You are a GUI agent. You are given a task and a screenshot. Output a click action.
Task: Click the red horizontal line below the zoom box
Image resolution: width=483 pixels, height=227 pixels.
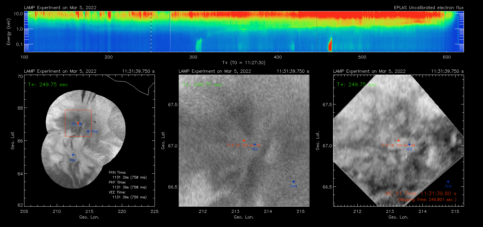pyautogui.click(x=78, y=136)
